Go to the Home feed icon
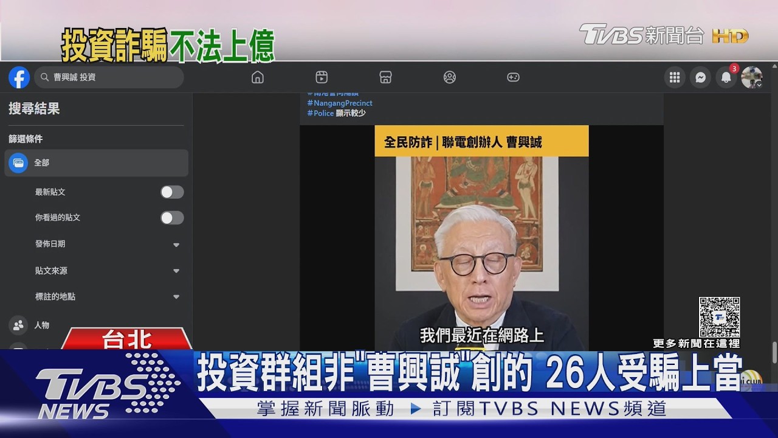 point(258,77)
